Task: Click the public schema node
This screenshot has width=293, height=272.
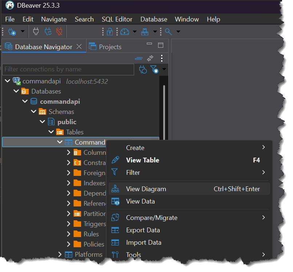Action: pos(67,122)
